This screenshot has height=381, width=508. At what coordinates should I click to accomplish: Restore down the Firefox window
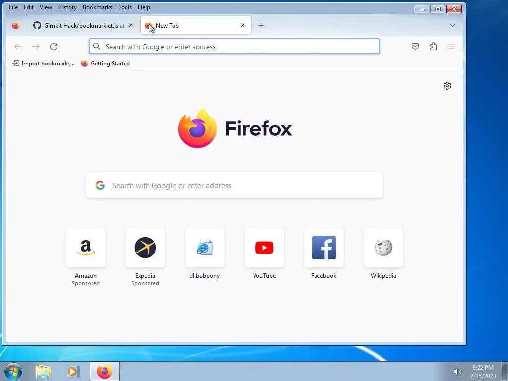click(438, 9)
